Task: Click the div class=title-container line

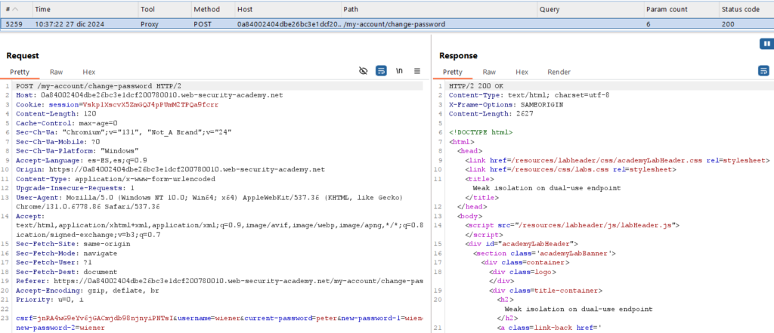Action: pyautogui.click(x=546, y=290)
